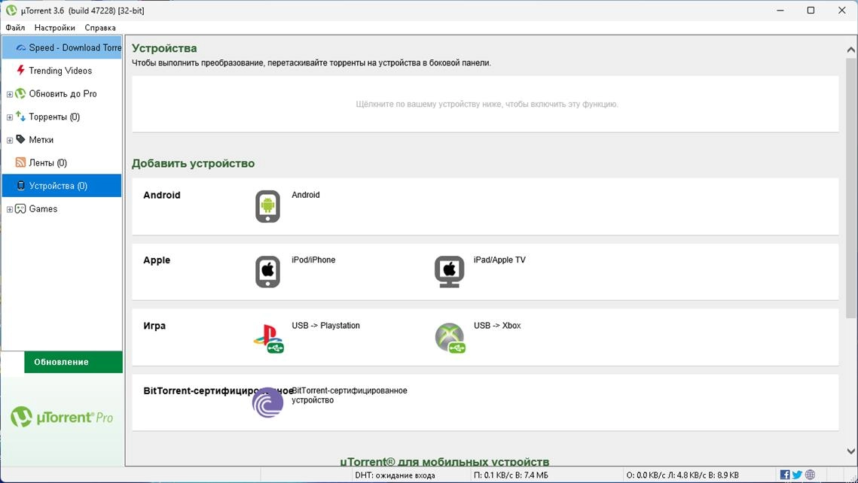
Task: Click the Apple category label
Action: [x=157, y=260]
